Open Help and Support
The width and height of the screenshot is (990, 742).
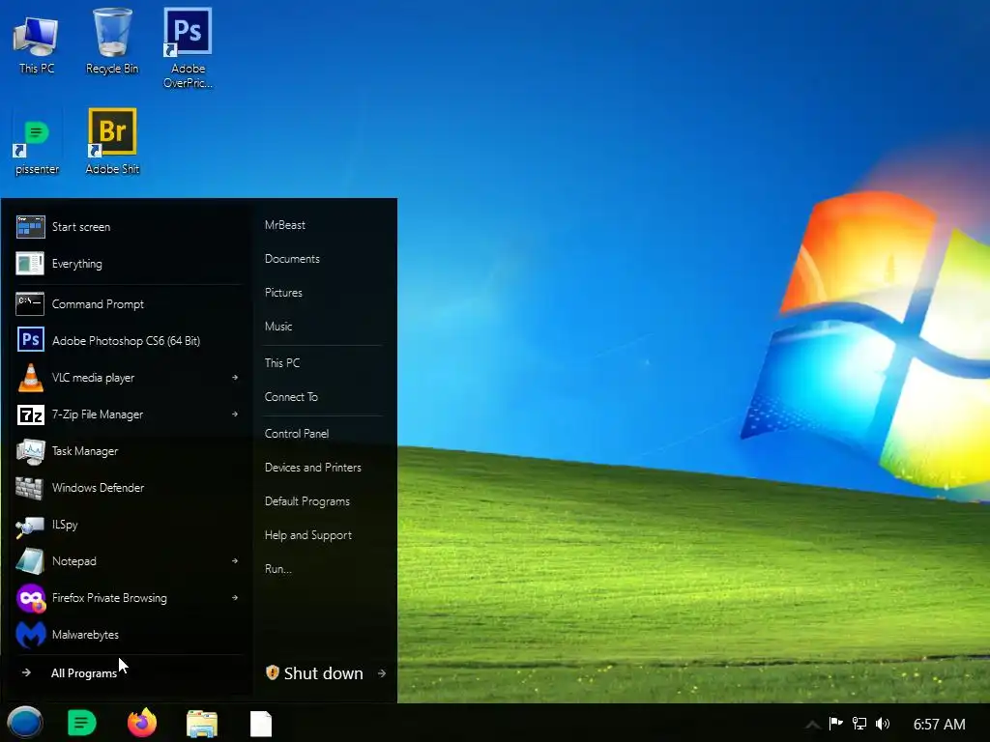coord(308,535)
